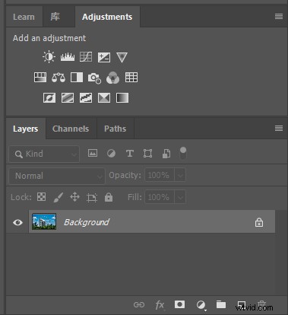
Task: Add a Curves adjustment
Action: [86, 57]
